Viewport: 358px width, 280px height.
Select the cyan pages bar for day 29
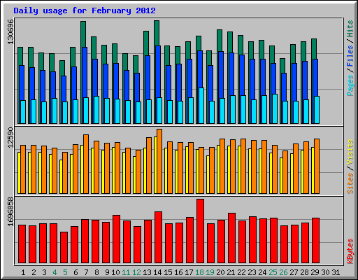(317, 110)
